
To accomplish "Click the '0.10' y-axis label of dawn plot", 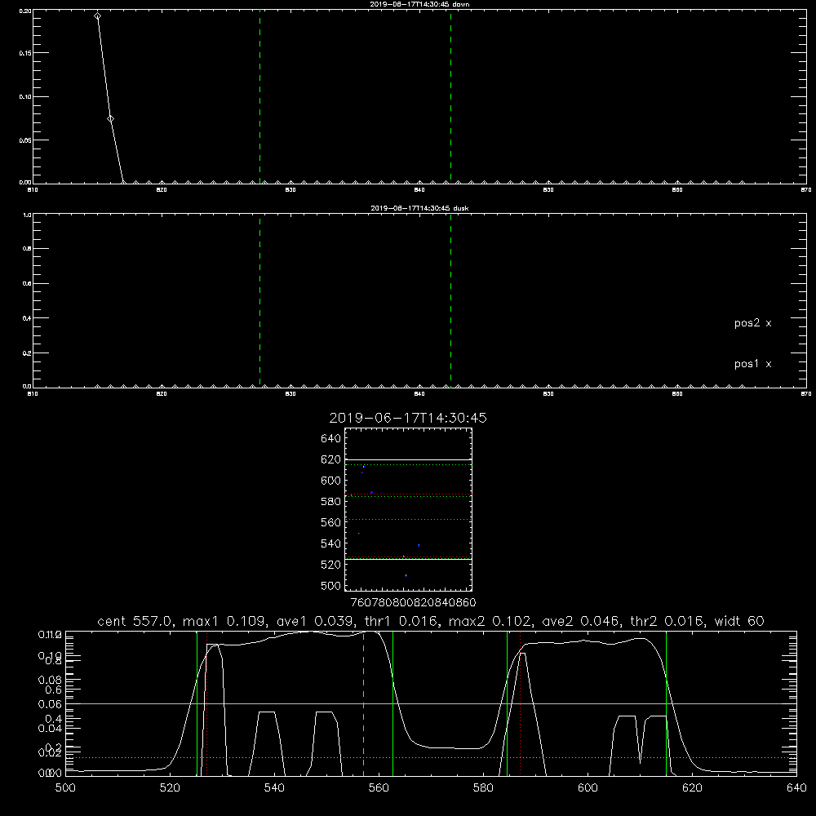I will [x=25, y=97].
